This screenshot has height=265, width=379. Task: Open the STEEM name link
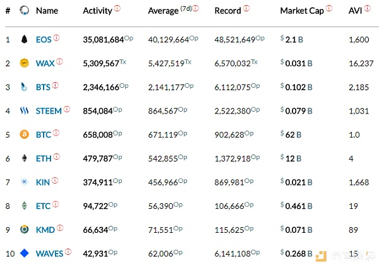(49, 111)
